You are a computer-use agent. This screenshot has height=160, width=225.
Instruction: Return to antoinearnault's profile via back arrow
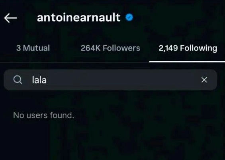click(11, 18)
